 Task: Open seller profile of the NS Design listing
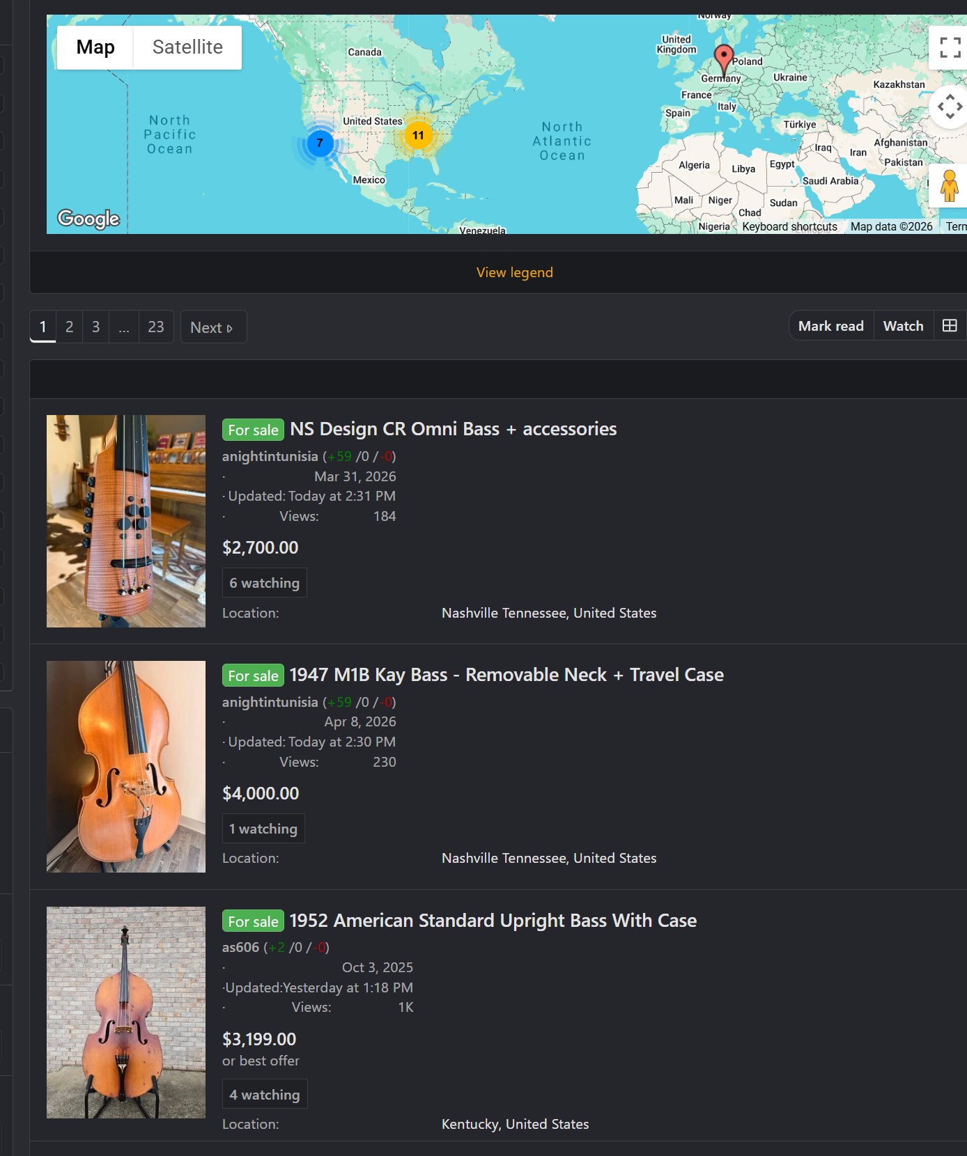coord(270,456)
